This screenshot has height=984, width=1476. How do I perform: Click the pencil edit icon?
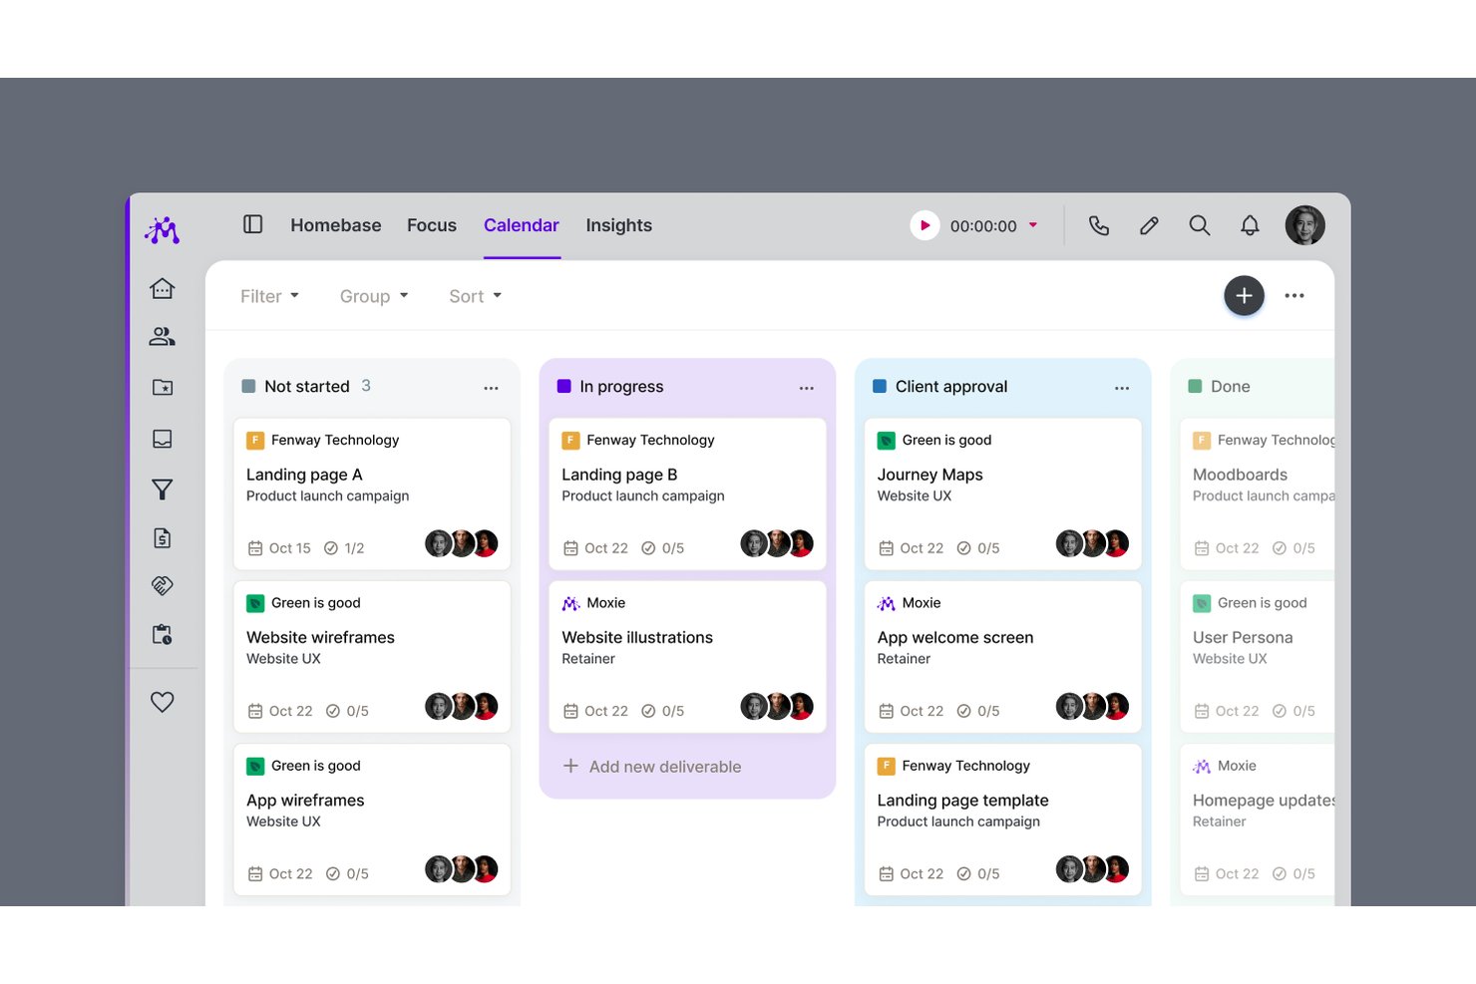click(x=1149, y=225)
